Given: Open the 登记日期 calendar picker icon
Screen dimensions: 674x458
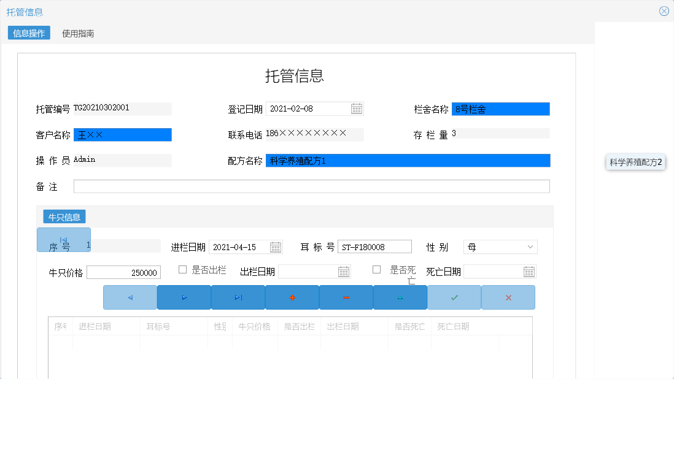Looking at the screenshot, I should coord(357,109).
